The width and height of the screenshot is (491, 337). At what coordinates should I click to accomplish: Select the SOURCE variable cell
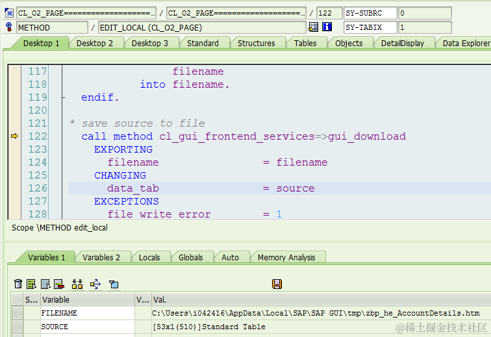tap(88, 327)
